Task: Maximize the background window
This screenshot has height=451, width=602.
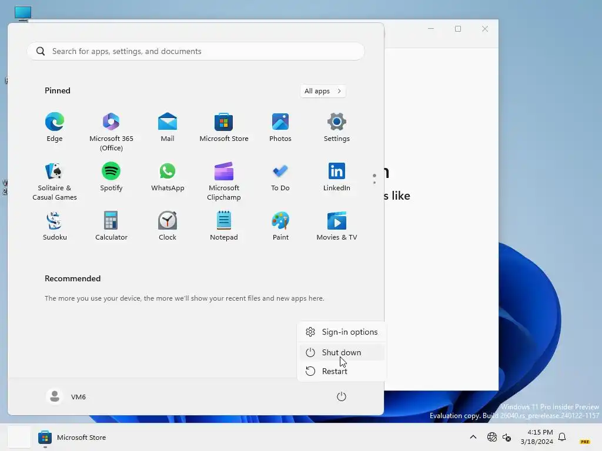Action: (457, 29)
